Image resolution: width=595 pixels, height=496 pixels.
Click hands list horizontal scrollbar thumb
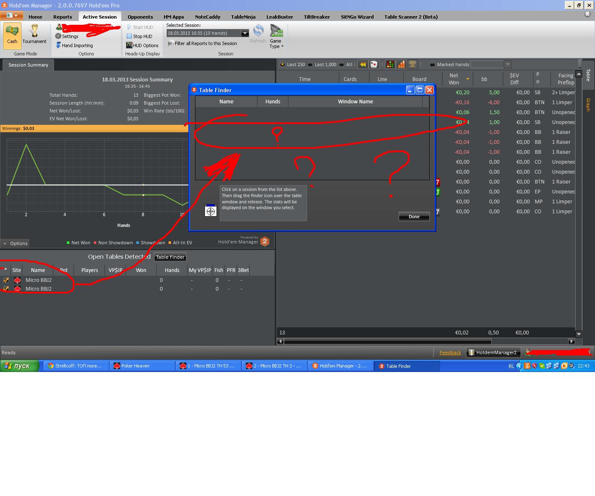[x=388, y=341]
